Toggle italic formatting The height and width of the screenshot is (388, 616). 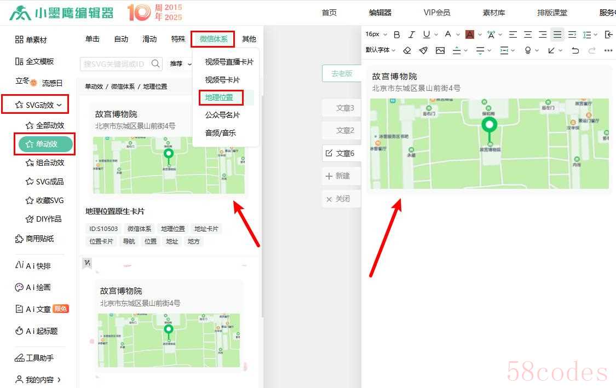[411, 34]
